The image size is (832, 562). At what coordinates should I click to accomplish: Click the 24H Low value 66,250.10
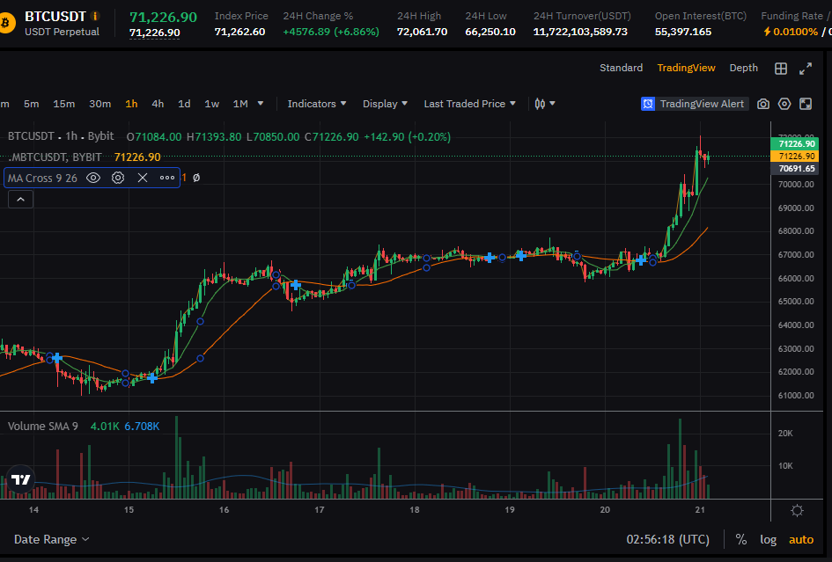pyautogui.click(x=490, y=32)
